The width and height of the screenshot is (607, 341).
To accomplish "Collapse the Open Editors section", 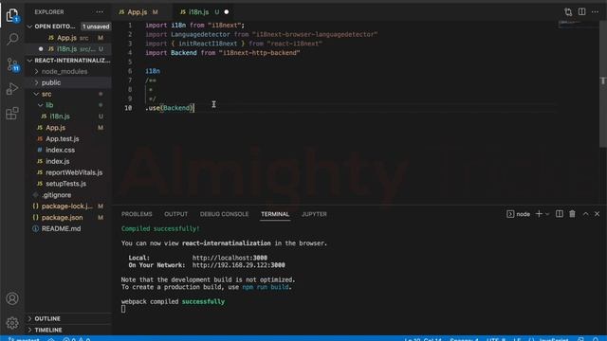I will (x=29, y=27).
